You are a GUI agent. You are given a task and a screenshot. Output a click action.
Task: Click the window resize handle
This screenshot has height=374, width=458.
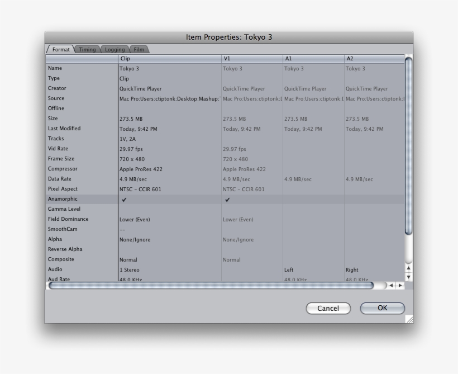(x=409, y=319)
